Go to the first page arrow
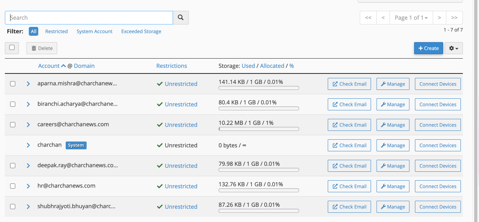 (x=368, y=18)
